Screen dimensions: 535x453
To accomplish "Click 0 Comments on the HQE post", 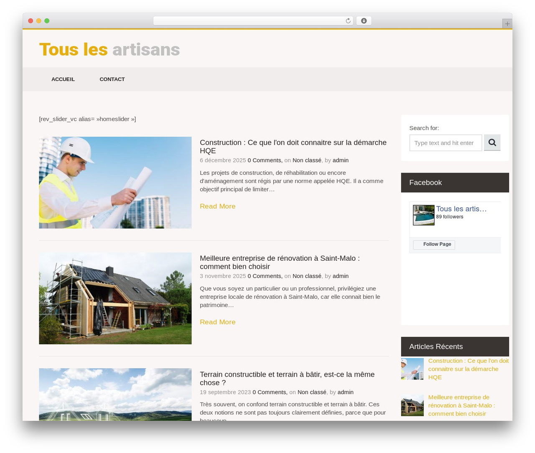I will [x=265, y=160].
